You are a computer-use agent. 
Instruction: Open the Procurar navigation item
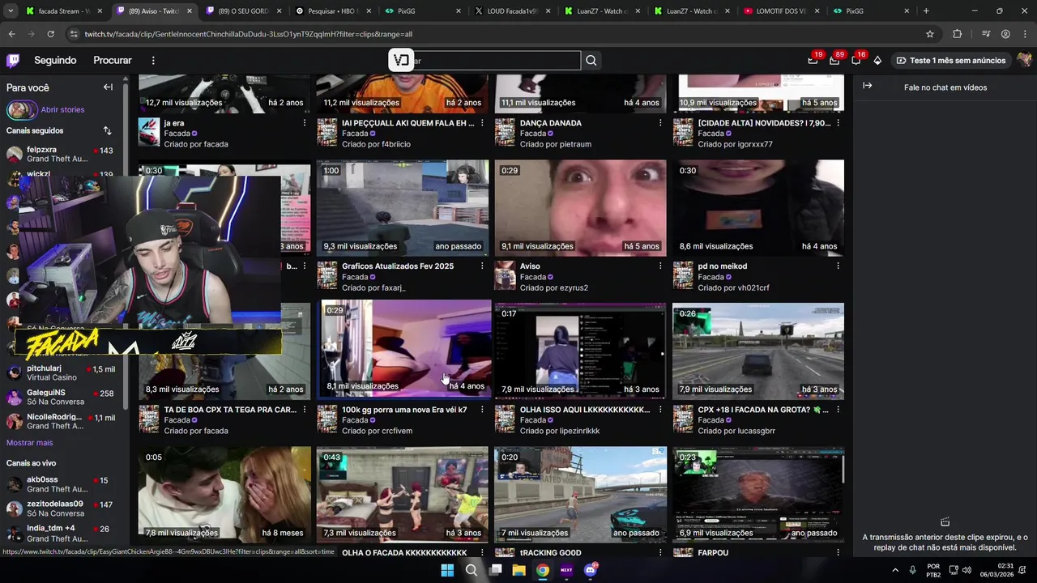tap(113, 61)
